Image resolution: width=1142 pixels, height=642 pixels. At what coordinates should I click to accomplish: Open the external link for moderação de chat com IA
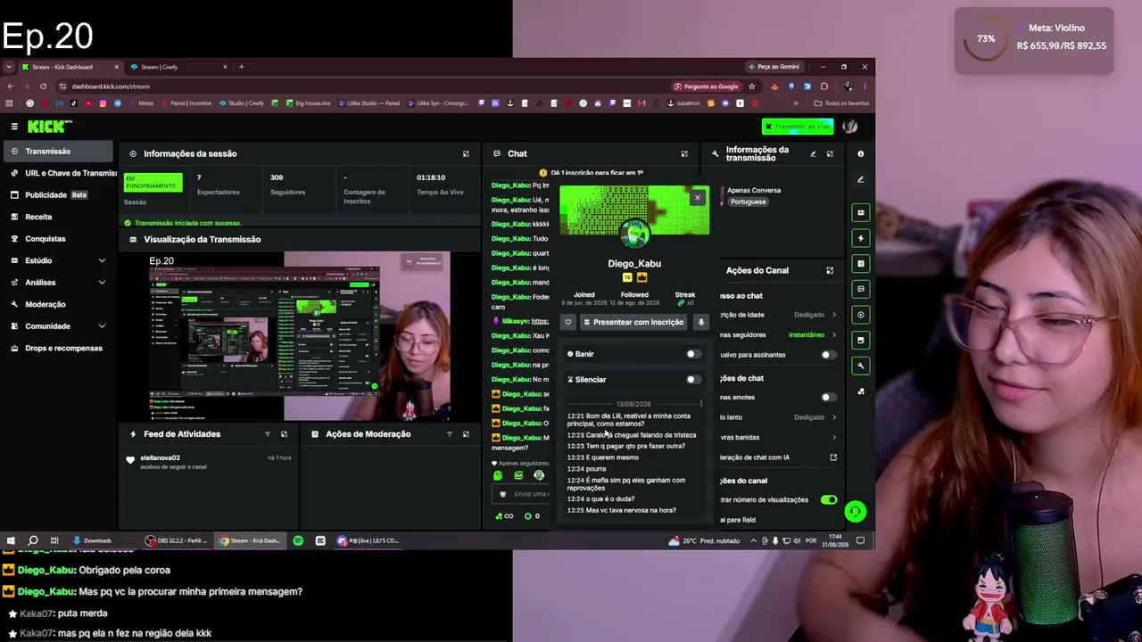coord(833,457)
